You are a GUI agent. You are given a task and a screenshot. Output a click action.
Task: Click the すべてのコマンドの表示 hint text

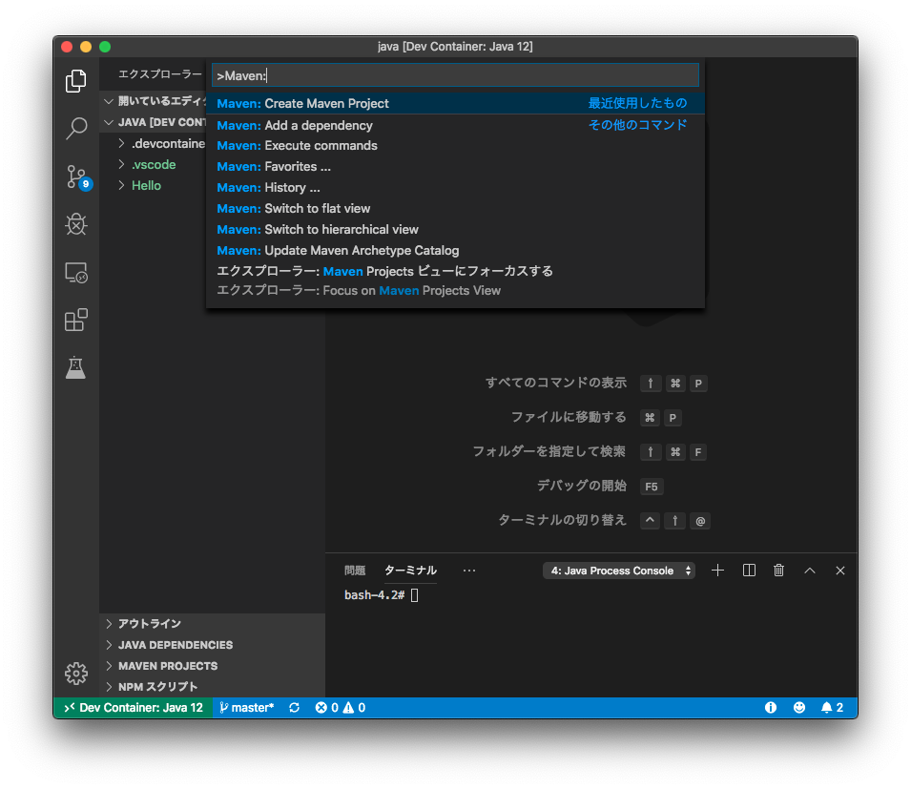tap(556, 383)
